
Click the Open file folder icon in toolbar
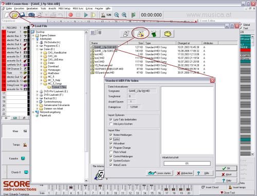(x=14, y=15)
